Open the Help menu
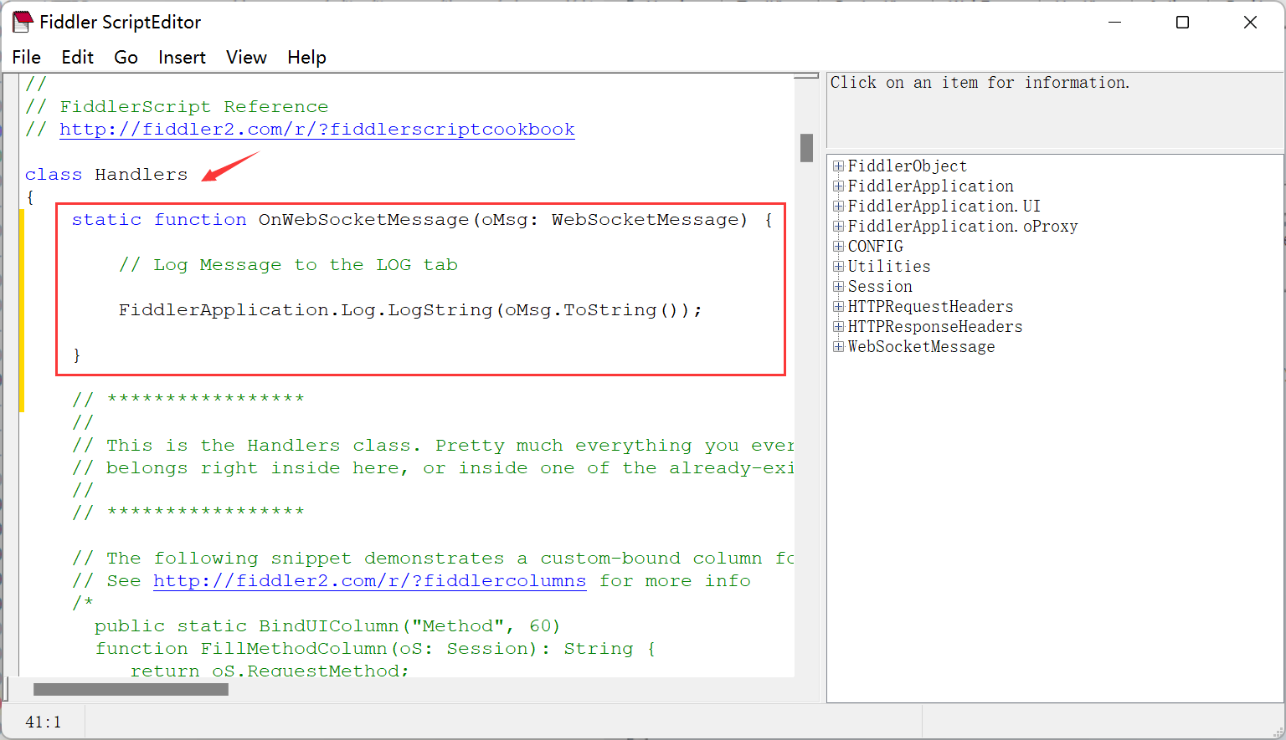Screen dimensions: 1286x740 click(306, 57)
